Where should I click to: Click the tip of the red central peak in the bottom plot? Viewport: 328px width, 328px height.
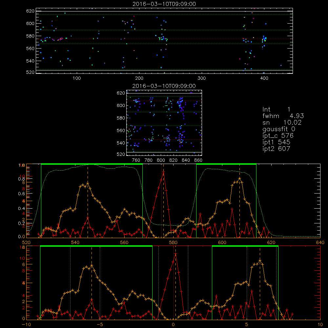pyautogui.click(x=176, y=254)
